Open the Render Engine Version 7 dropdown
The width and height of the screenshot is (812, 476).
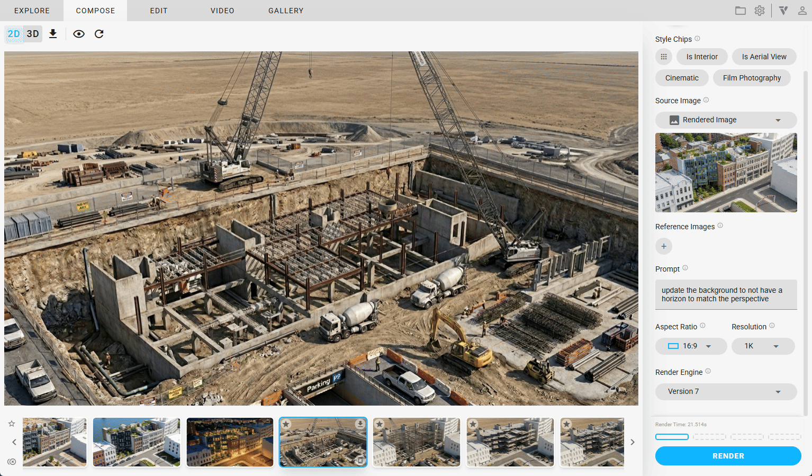pyautogui.click(x=726, y=392)
